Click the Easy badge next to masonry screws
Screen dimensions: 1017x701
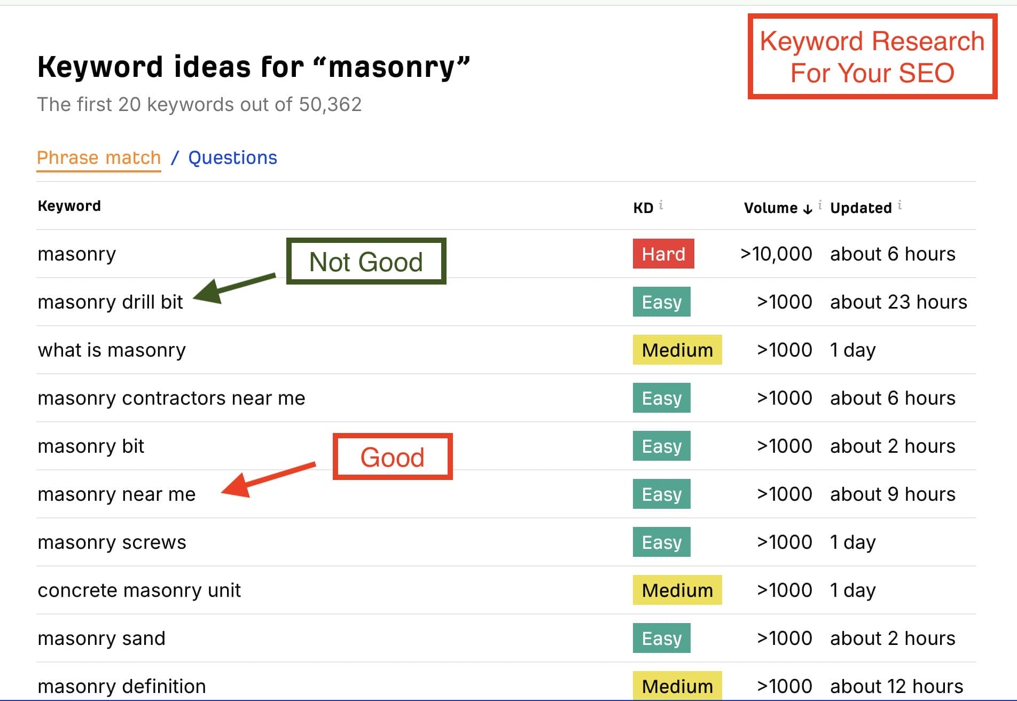(x=661, y=542)
